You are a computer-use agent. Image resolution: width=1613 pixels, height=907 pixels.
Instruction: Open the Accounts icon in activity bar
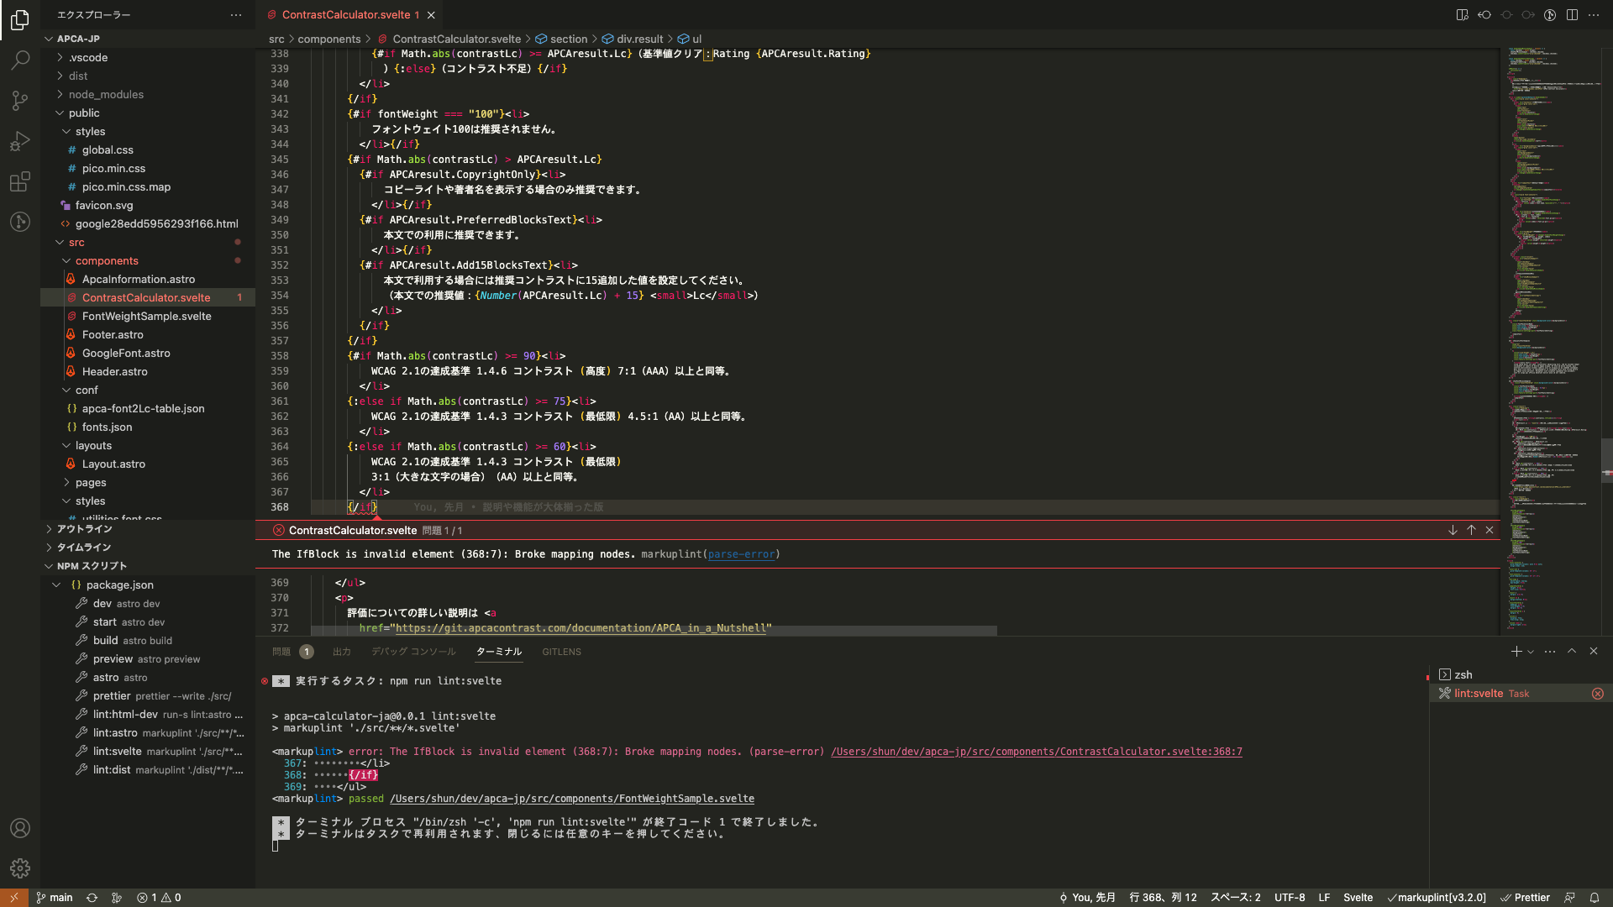pos(20,827)
